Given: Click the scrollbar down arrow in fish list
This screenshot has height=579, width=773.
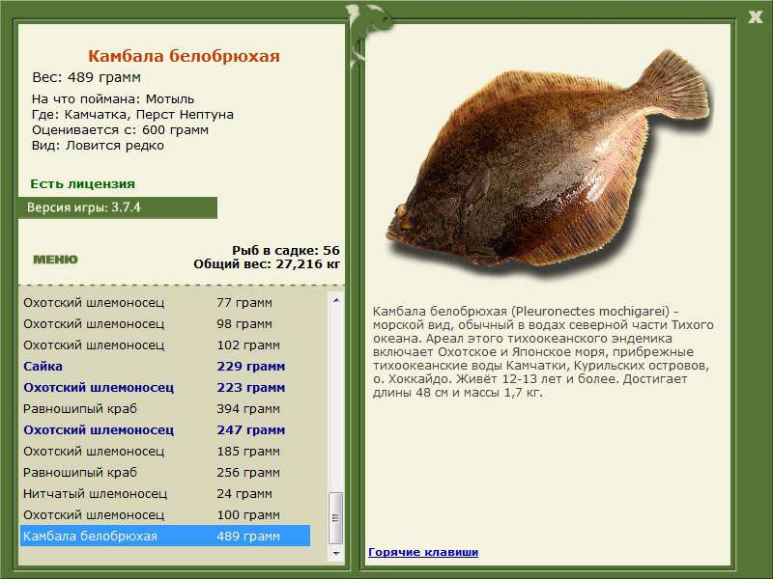Looking at the screenshot, I should [335, 553].
